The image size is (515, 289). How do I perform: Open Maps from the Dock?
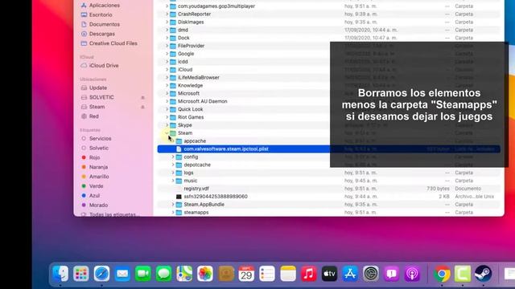(184, 274)
